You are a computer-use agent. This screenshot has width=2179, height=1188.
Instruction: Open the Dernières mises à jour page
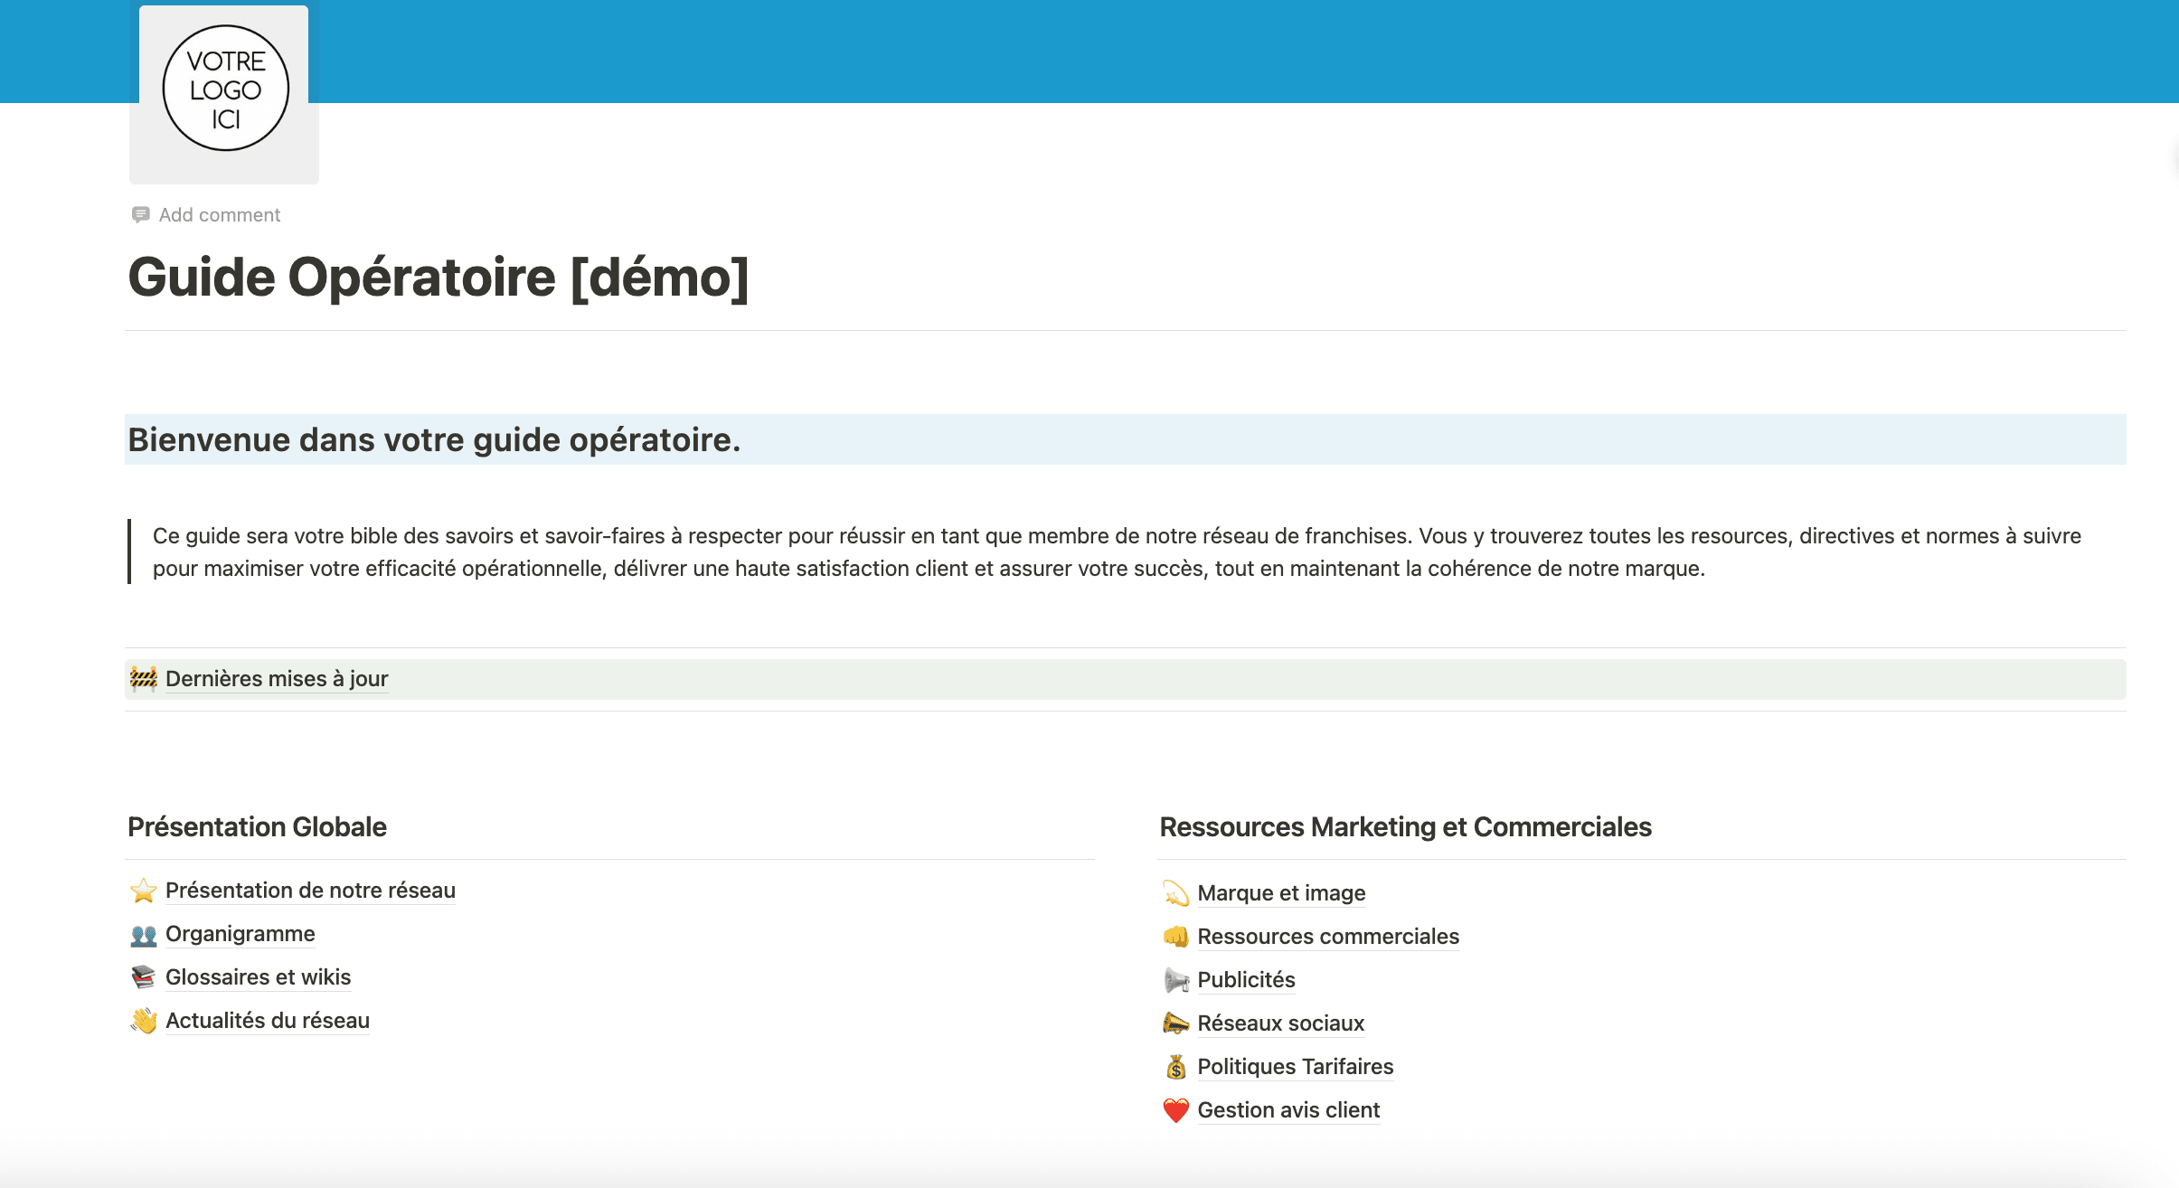(277, 678)
